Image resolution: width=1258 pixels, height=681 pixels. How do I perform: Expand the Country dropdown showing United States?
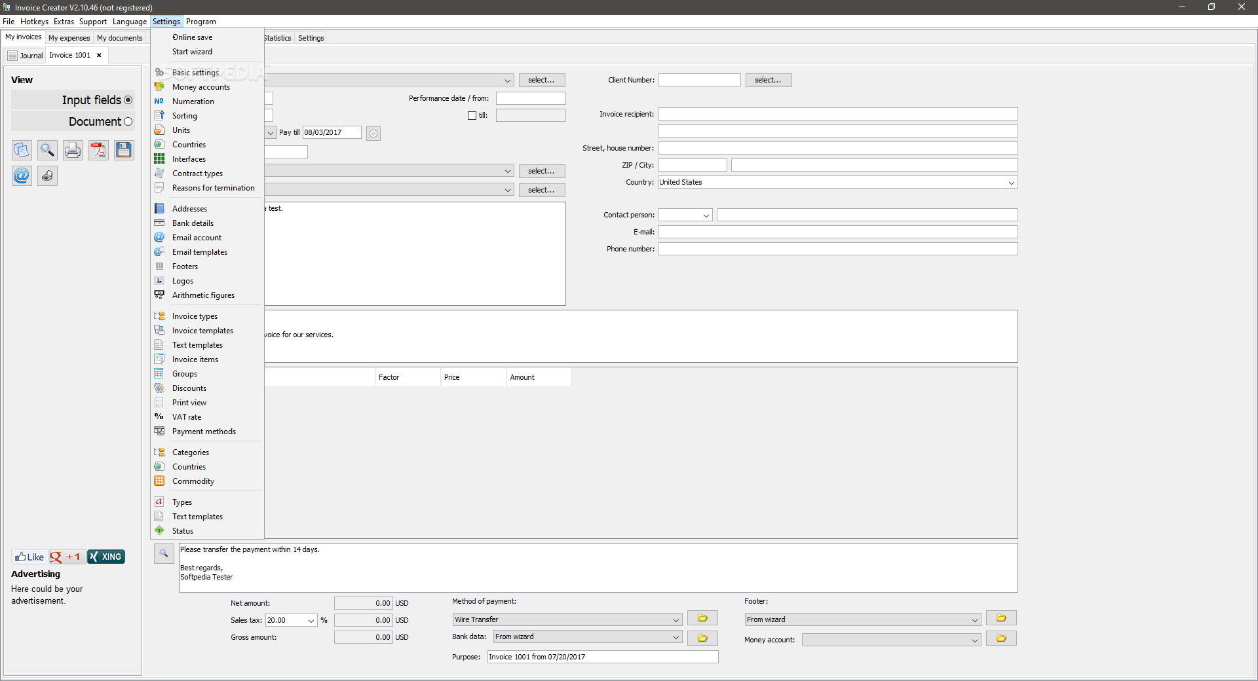pos(1012,183)
